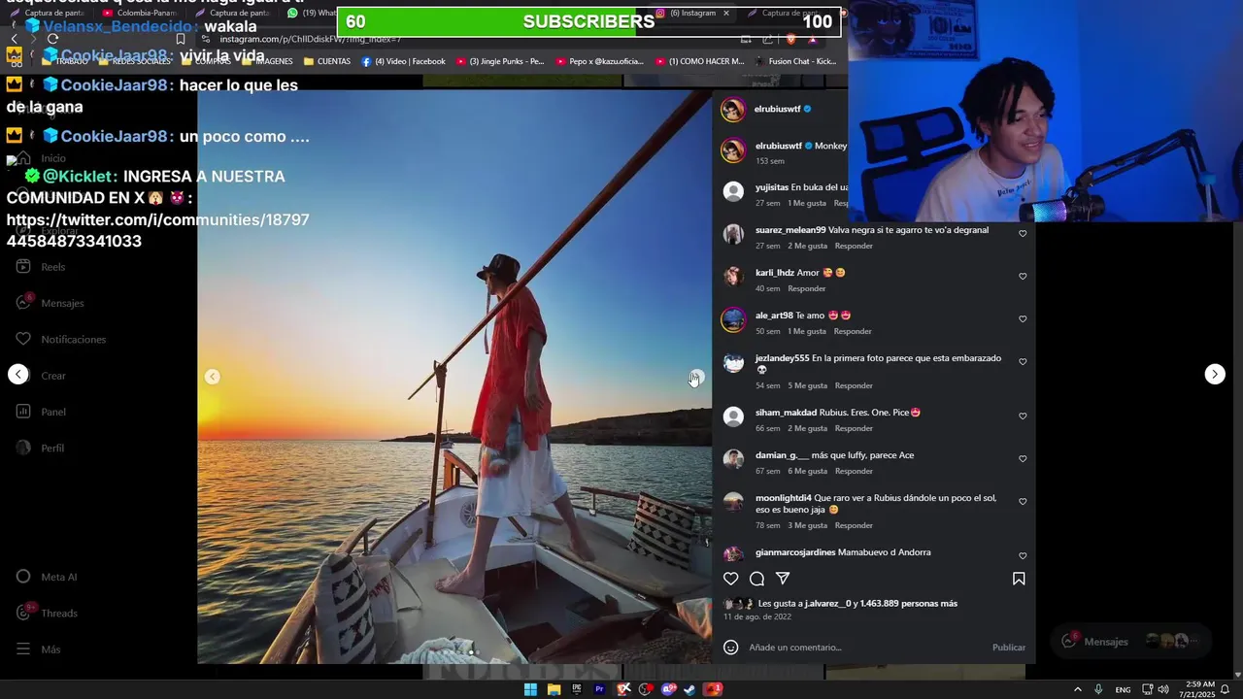Open the Kicklet Twitter communities link in chat
The width and height of the screenshot is (1243, 699).
coord(157,230)
